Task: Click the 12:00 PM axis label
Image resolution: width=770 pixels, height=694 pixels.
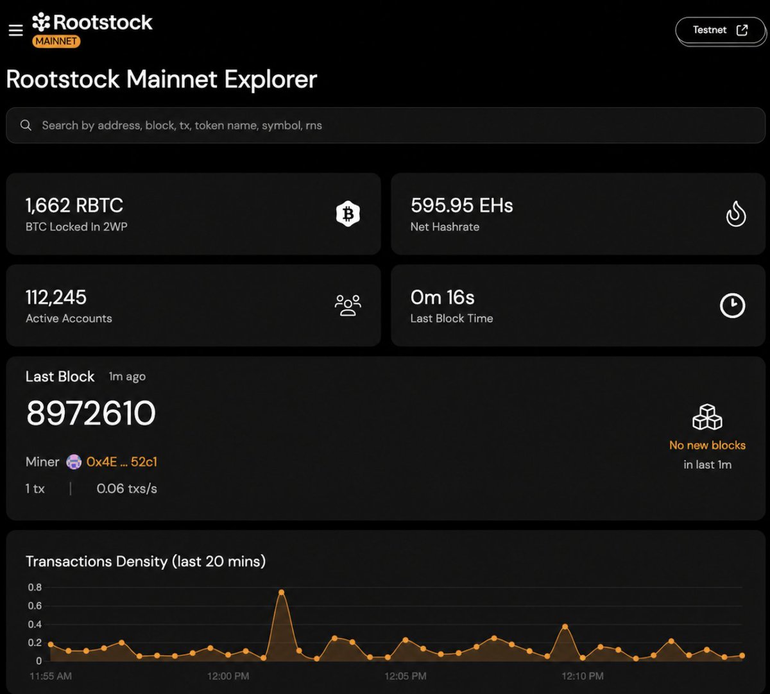Action: pyautogui.click(x=228, y=676)
